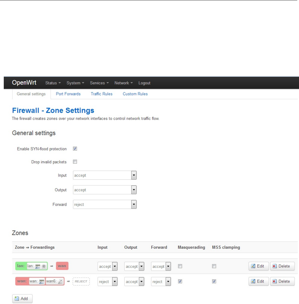299x304 pixels.
Task: Click the green lan zone badge
Action: (31, 266)
